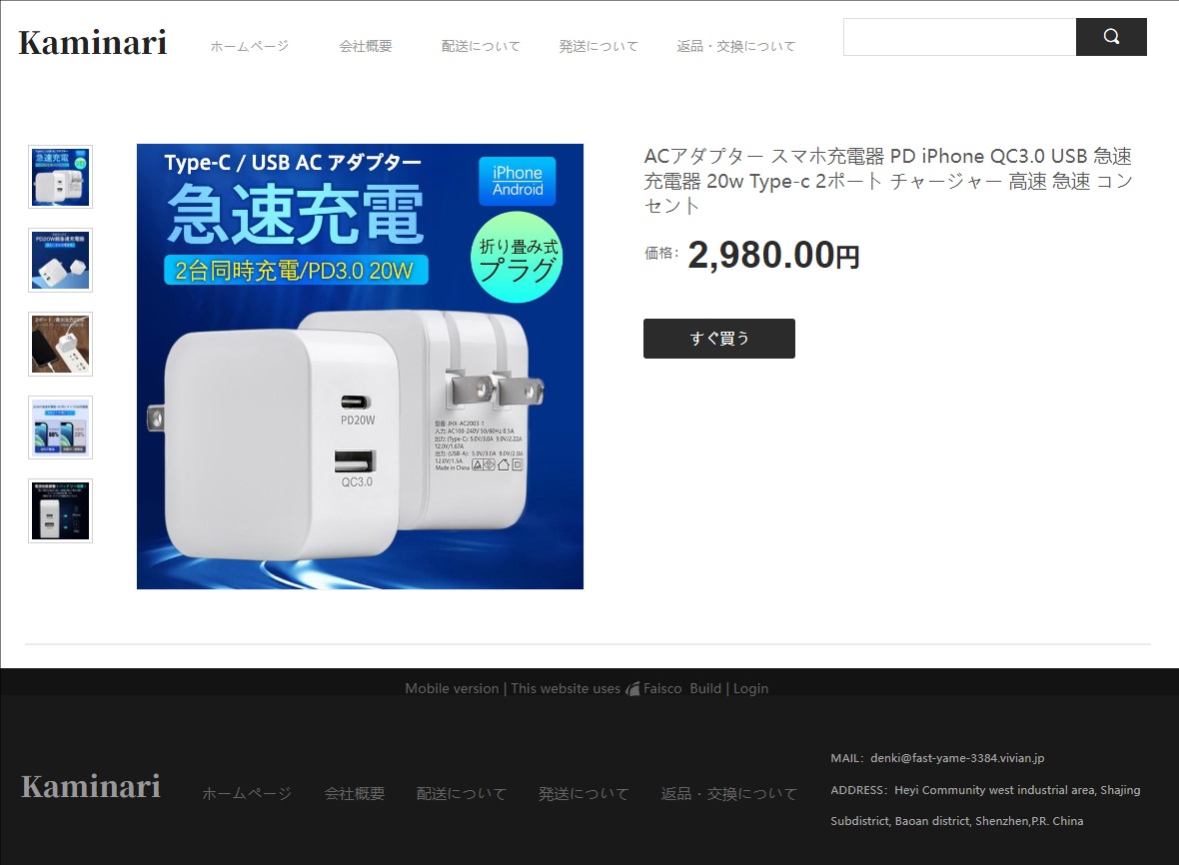Click the Faisco logo icon in footer
Viewport: 1179px width, 865px height.
(x=633, y=688)
